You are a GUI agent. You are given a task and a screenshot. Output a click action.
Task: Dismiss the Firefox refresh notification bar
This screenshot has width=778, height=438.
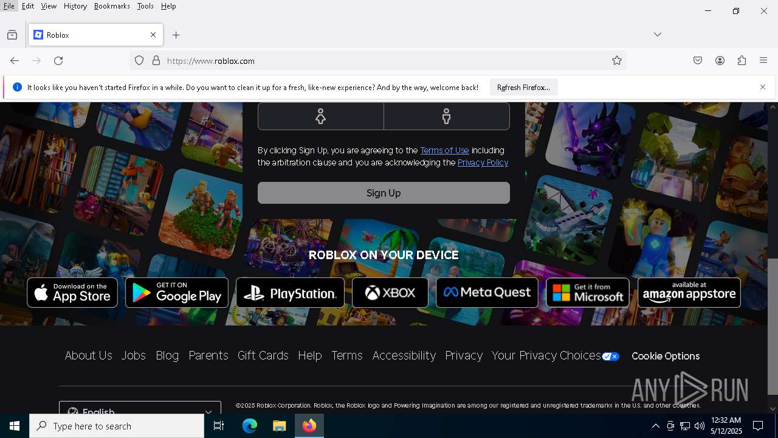(763, 87)
